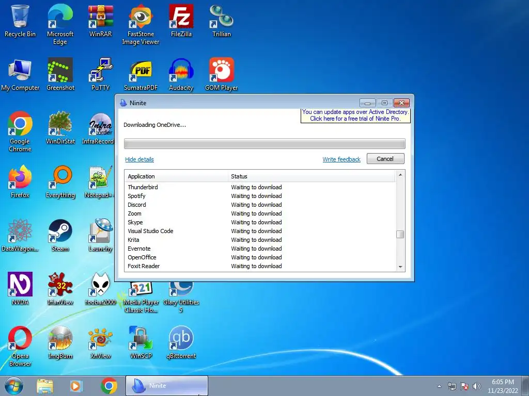Select the Thunderbird row
This screenshot has width=529, height=396.
(260, 187)
